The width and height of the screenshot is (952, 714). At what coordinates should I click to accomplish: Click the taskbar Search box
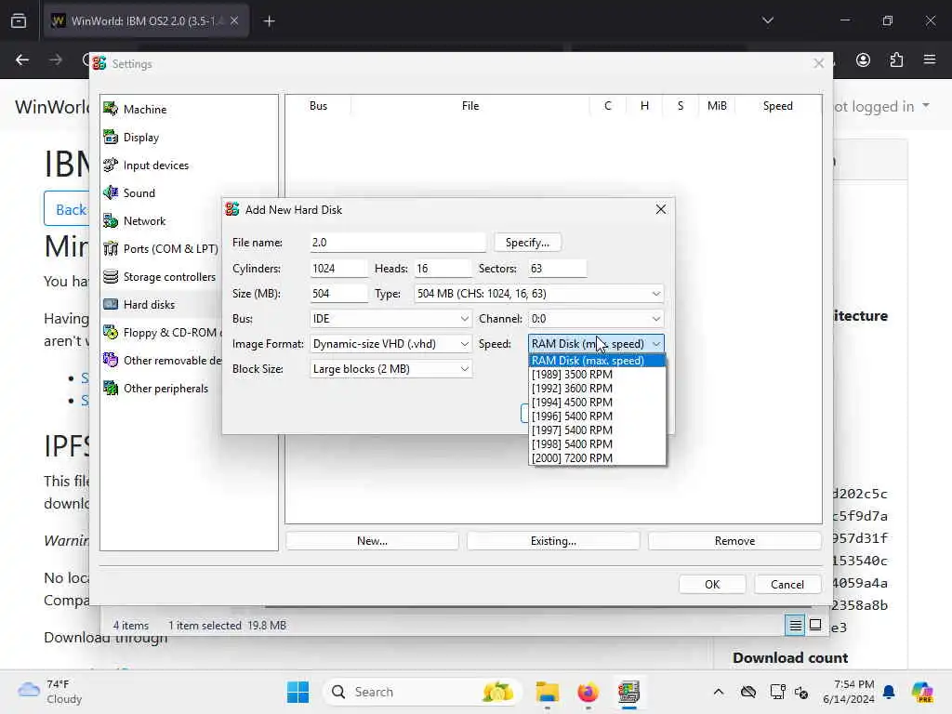[x=423, y=692]
